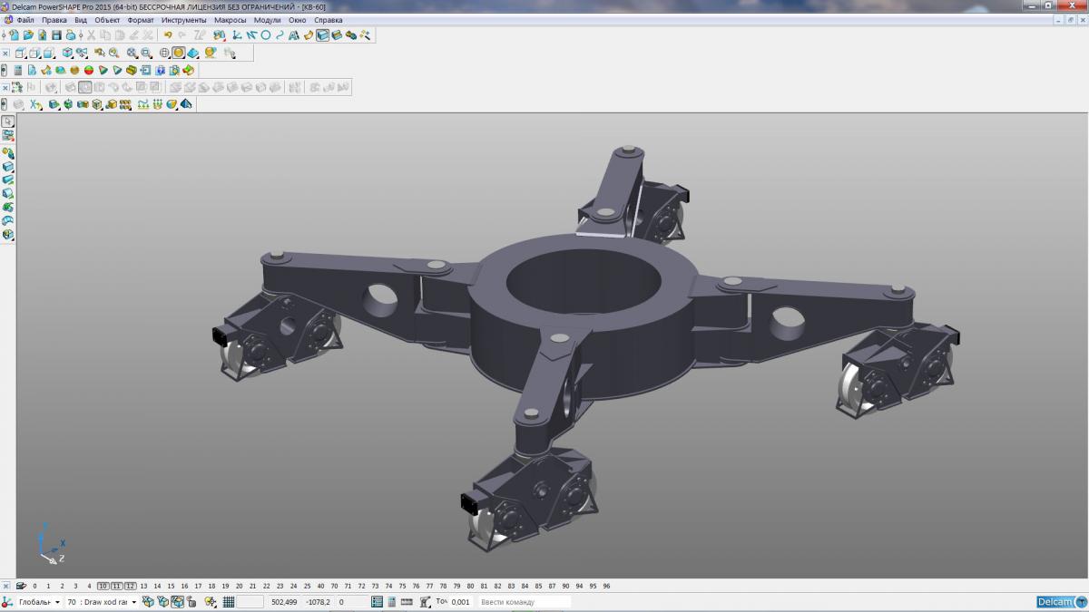
Task: Open the Правка menu
Action: coord(54,20)
